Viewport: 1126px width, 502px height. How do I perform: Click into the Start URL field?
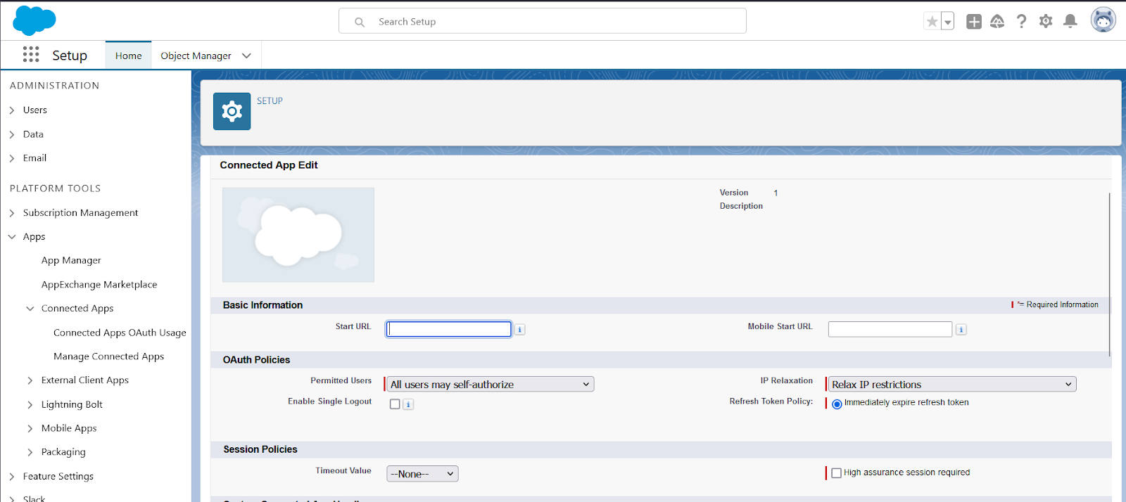pos(449,329)
